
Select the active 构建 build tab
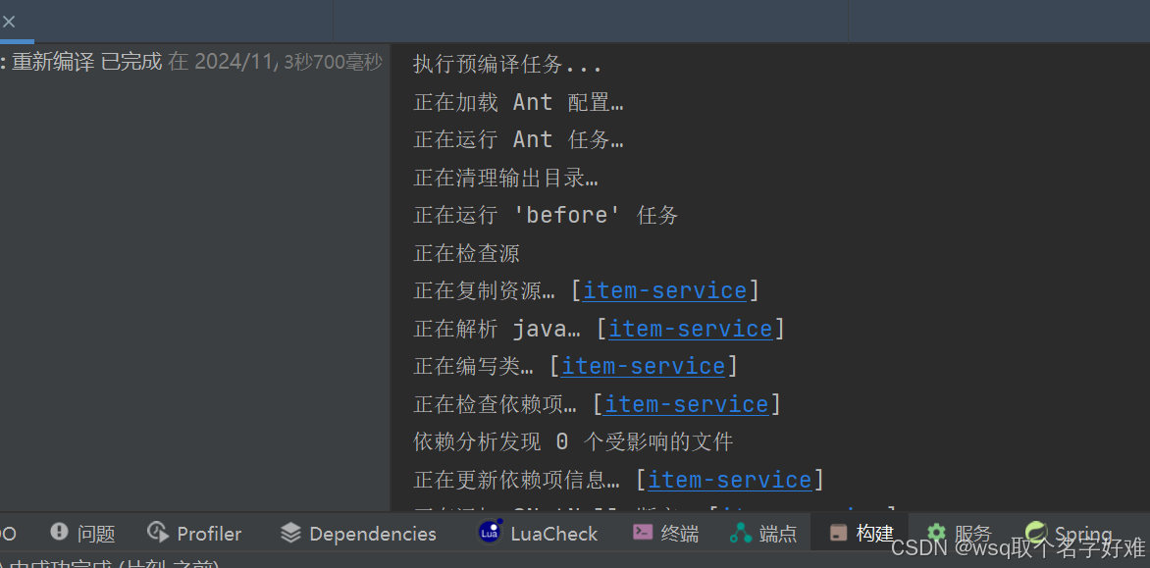872,533
